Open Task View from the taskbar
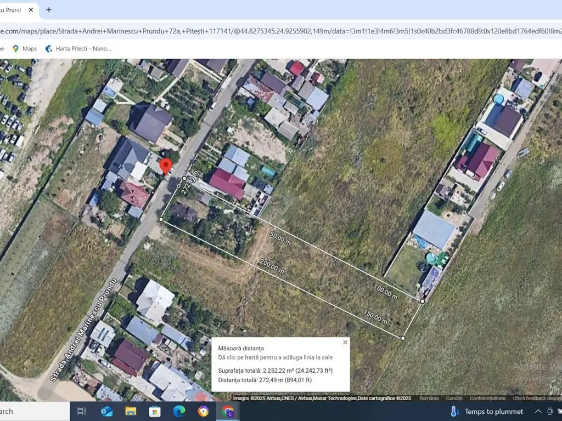This screenshot has width=562, height=421. pyautogui.click(x=82, y=411)
